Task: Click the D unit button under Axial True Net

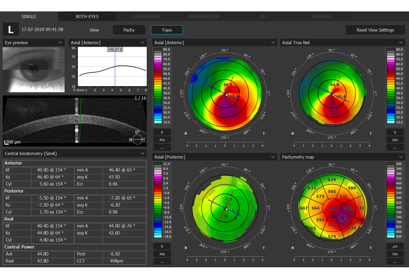Action: pos(395,132)
